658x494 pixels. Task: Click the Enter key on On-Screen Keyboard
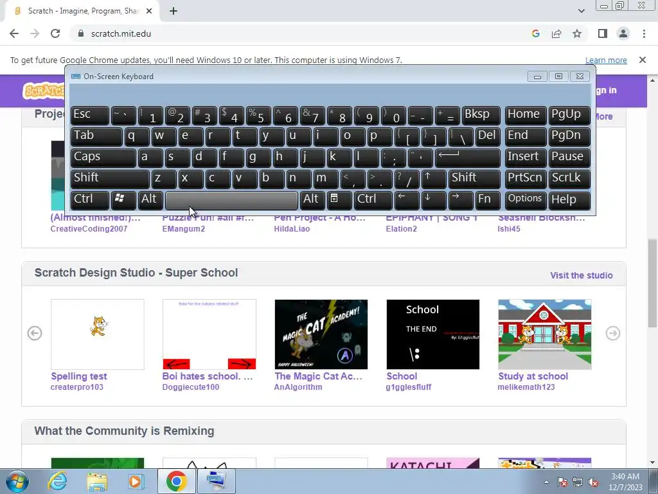pos(468,158)
